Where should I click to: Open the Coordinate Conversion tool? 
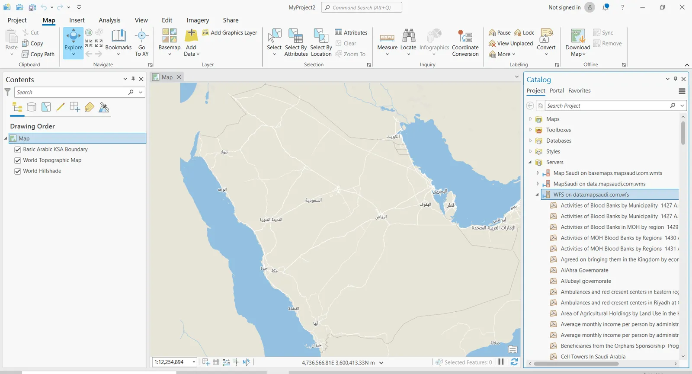tap(465, 37)
